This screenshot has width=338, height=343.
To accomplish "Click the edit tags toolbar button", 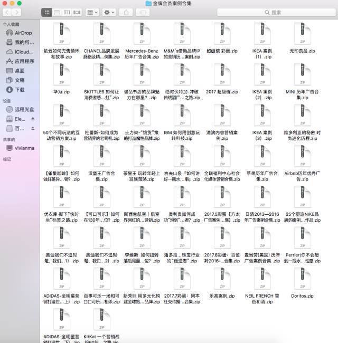I will (x=143, y=13).
